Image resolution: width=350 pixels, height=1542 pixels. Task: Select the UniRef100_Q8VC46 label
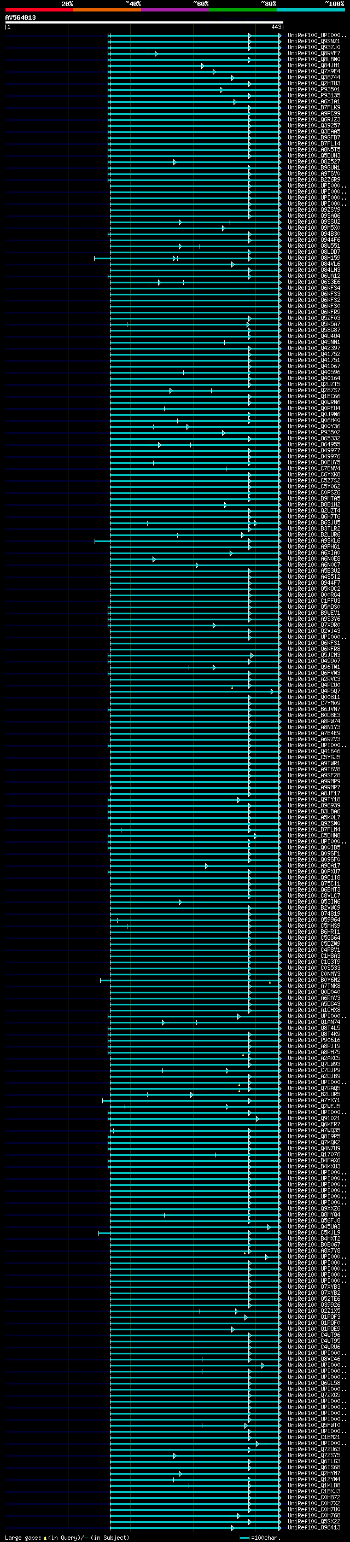coord(314,1359)
